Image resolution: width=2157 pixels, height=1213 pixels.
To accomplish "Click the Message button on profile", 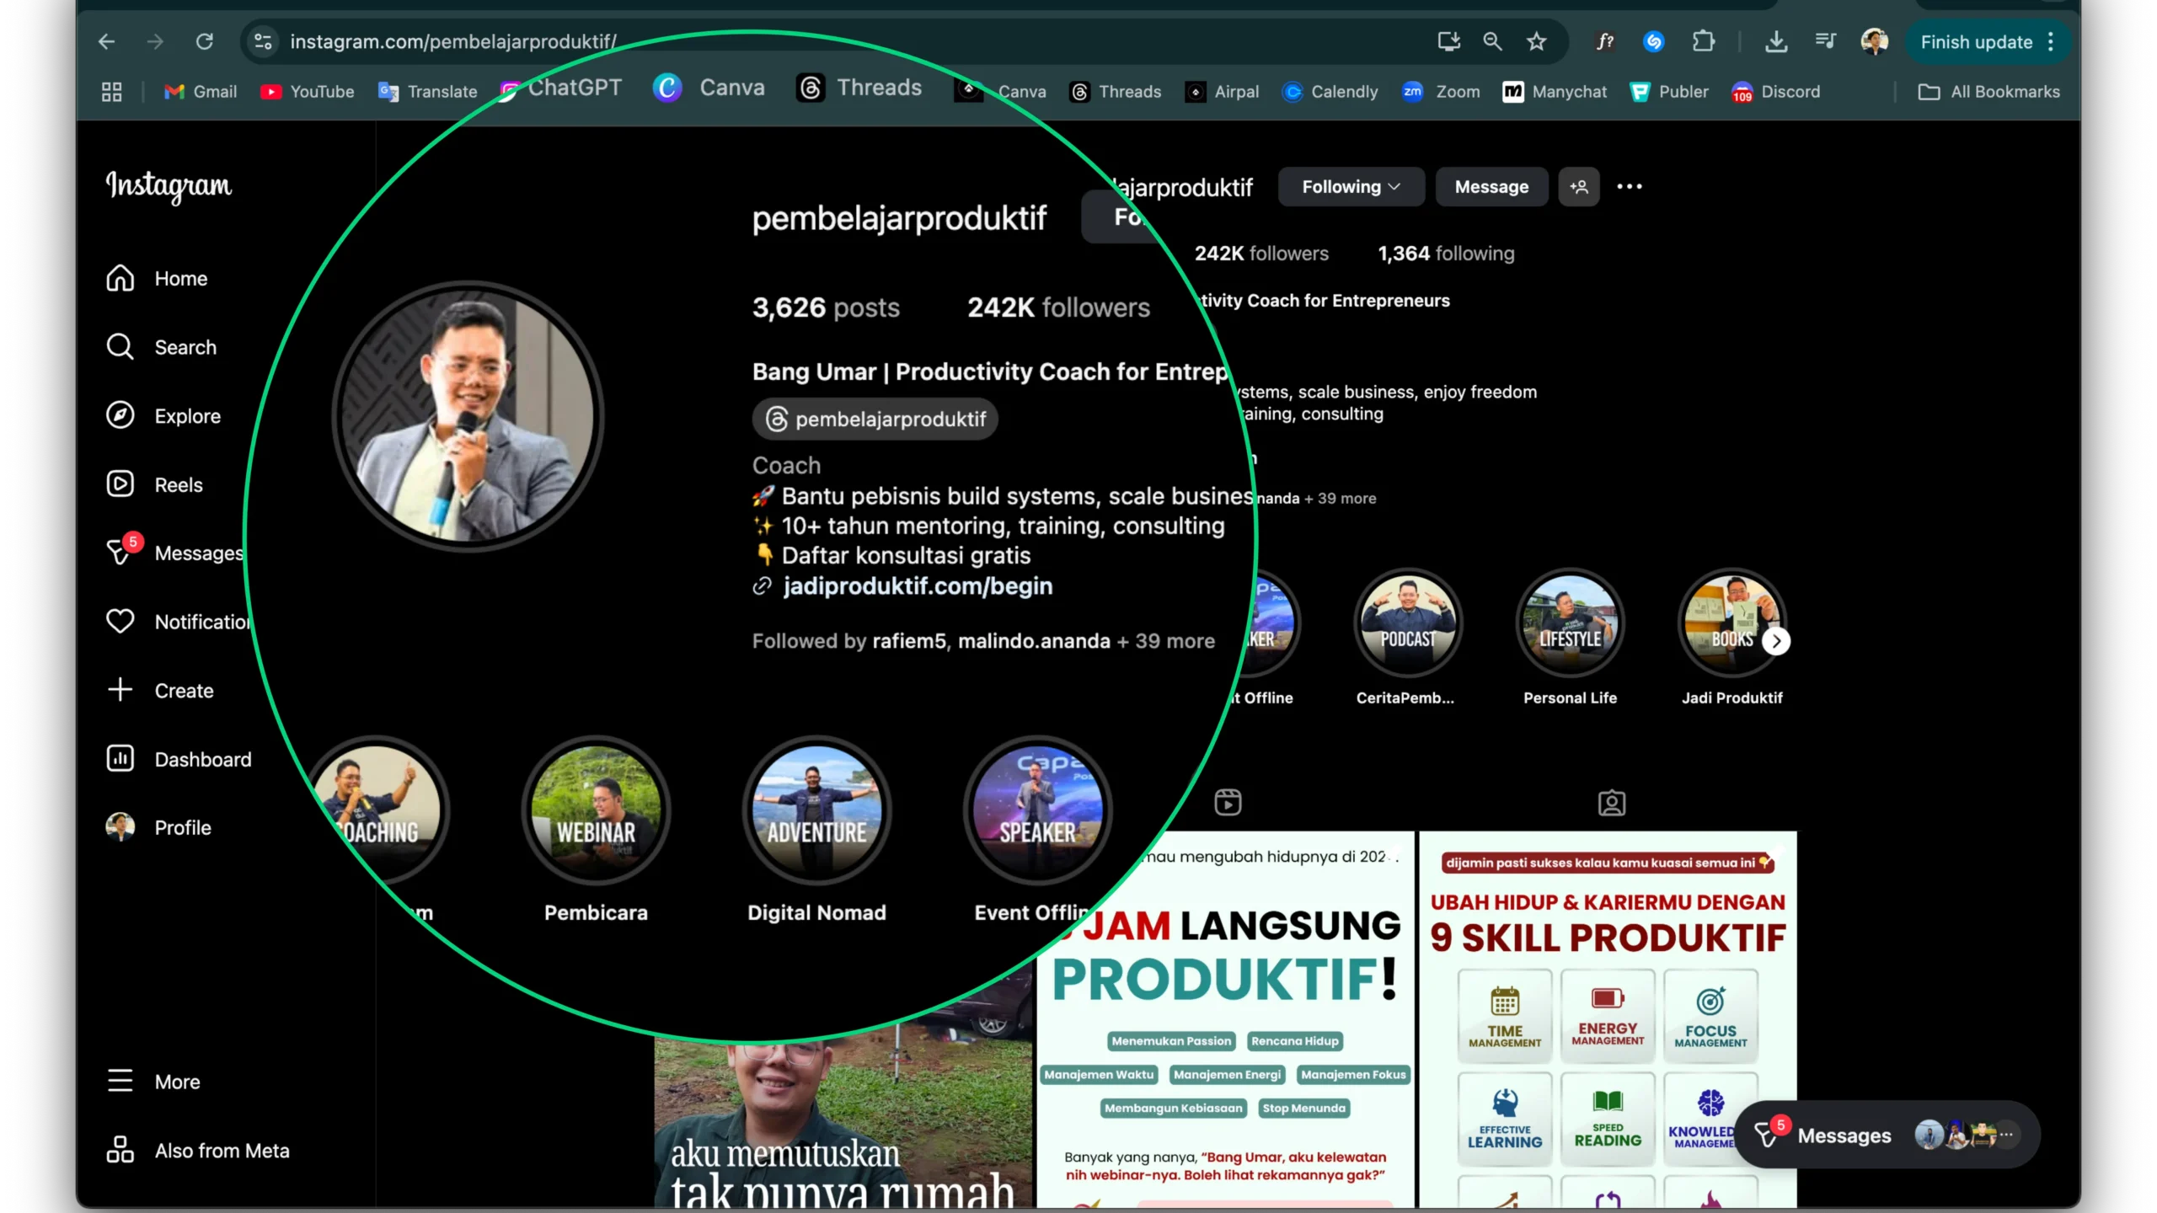I will [1491, 187].
